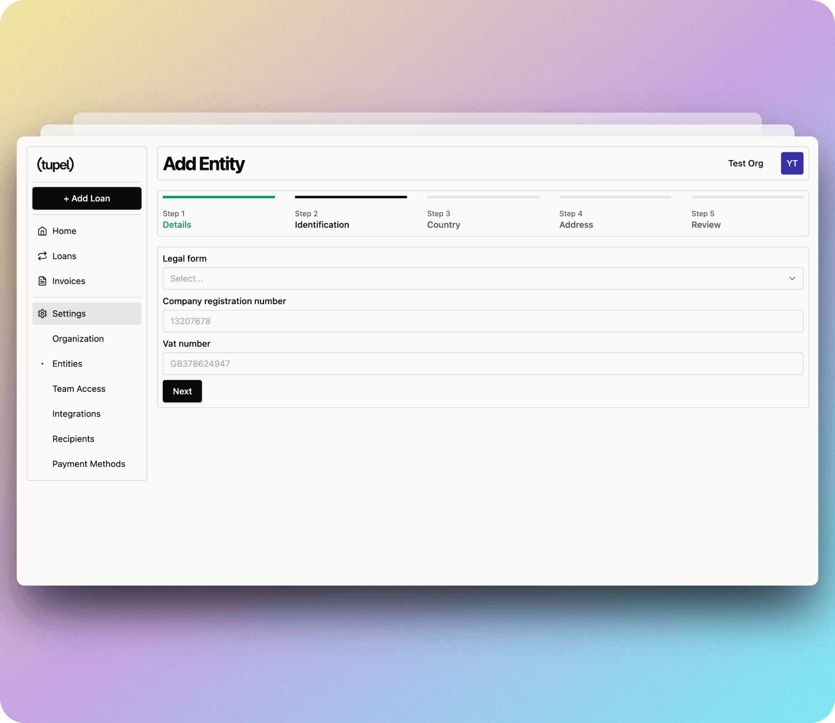Click into the Vat number field

click(483, 364)
